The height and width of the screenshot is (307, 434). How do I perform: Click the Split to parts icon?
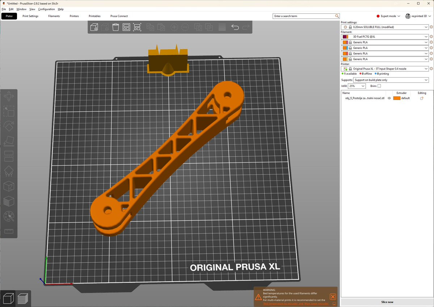(x=209, y=27)
